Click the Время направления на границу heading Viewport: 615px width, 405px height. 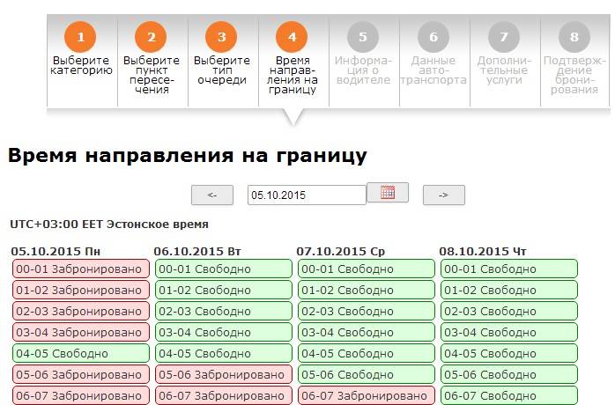tap(188, 156)
